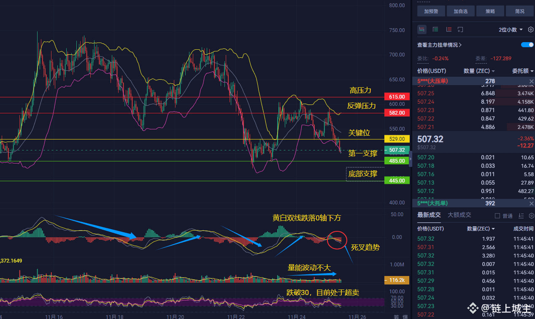The image size is (535, 319).
Task: Click sort icon beside 普通 in trades
Action: (x=521, y=216)
